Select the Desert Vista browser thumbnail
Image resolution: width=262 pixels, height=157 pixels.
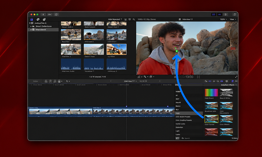[94, 49]
